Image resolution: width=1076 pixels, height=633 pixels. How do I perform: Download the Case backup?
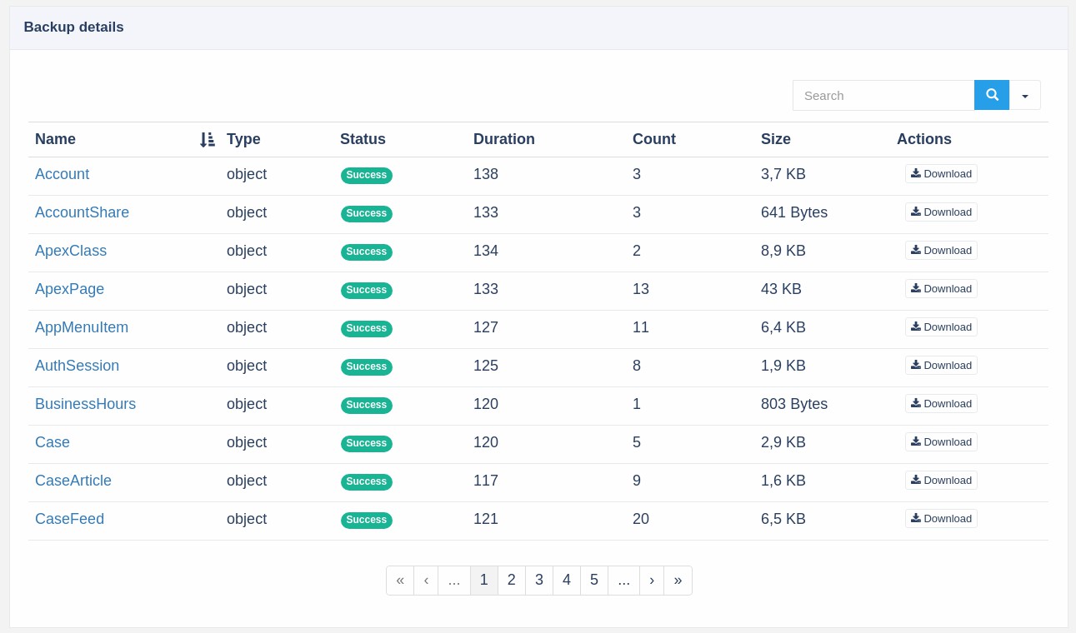tap(941, 441)
